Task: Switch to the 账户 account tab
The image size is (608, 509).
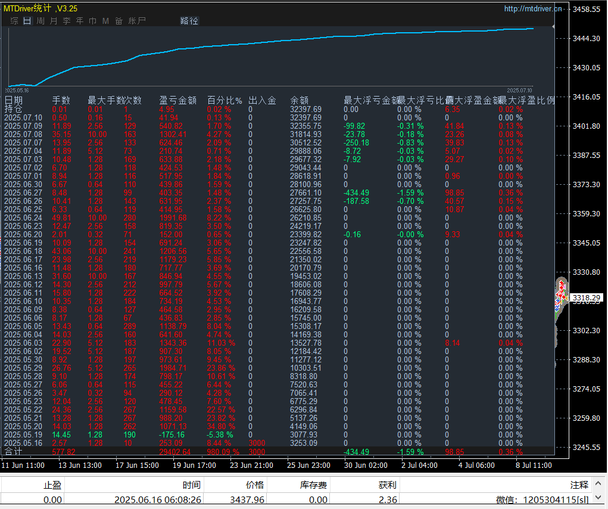Action: pyautogui.click(x=137, y=21)
